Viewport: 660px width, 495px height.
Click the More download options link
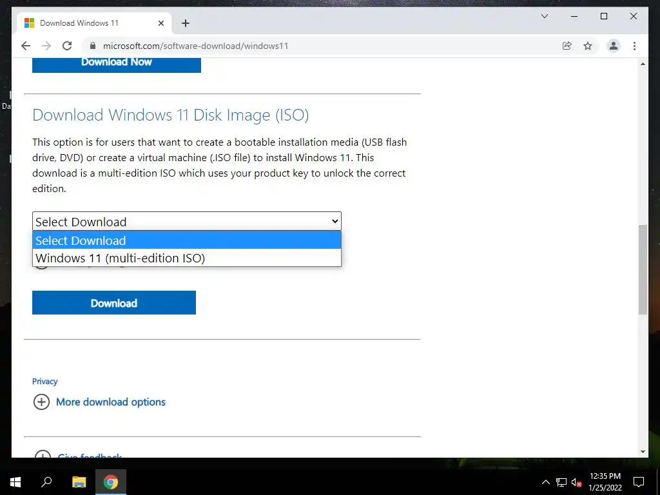point(111,402)
